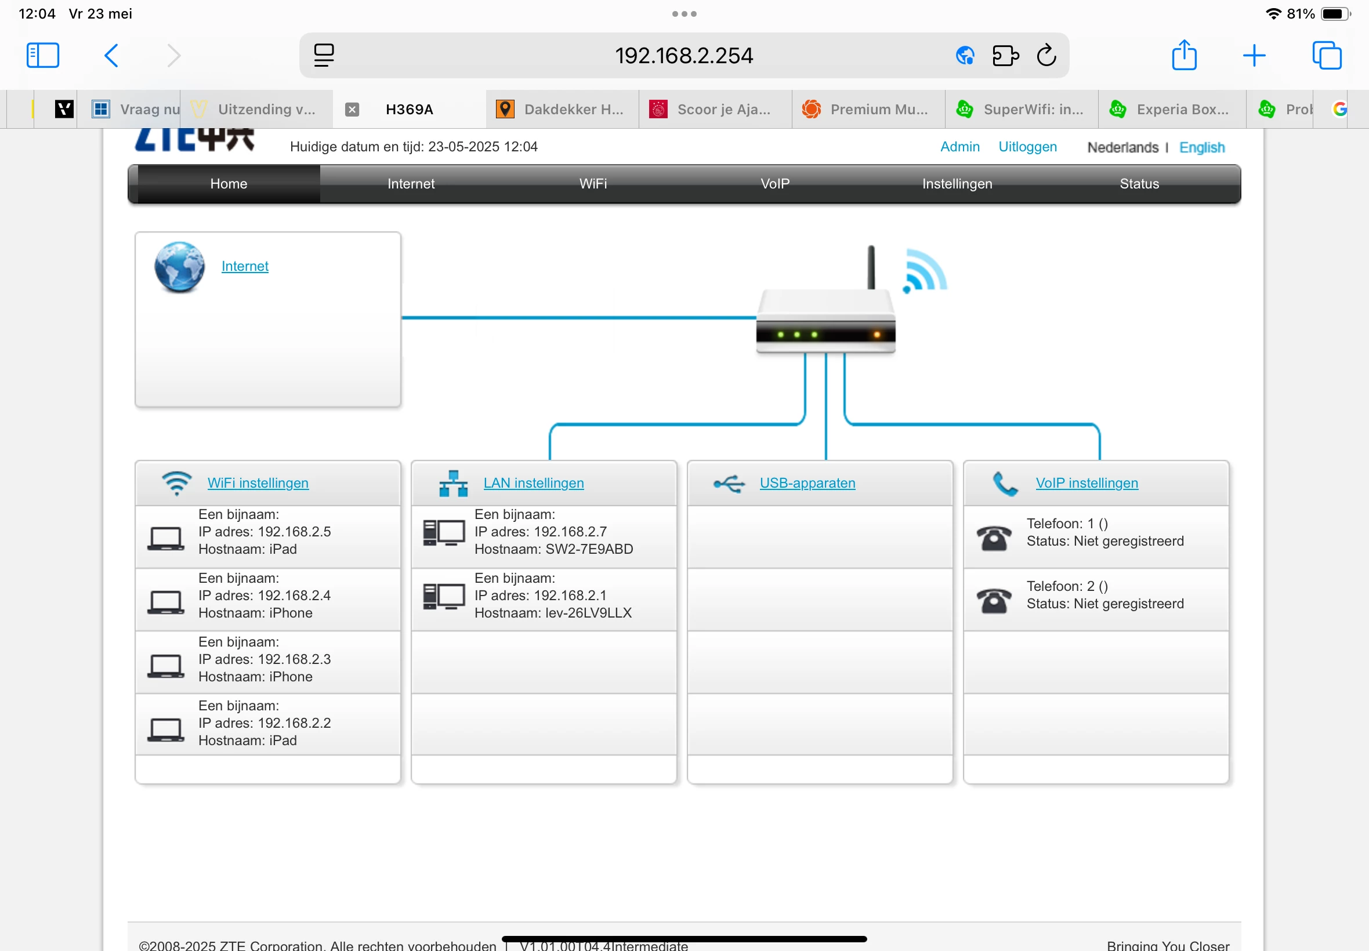The image size is (1369, 951).
Task: Switch to the SuperWifi browser tab
Action: [x=1022, y=109]
